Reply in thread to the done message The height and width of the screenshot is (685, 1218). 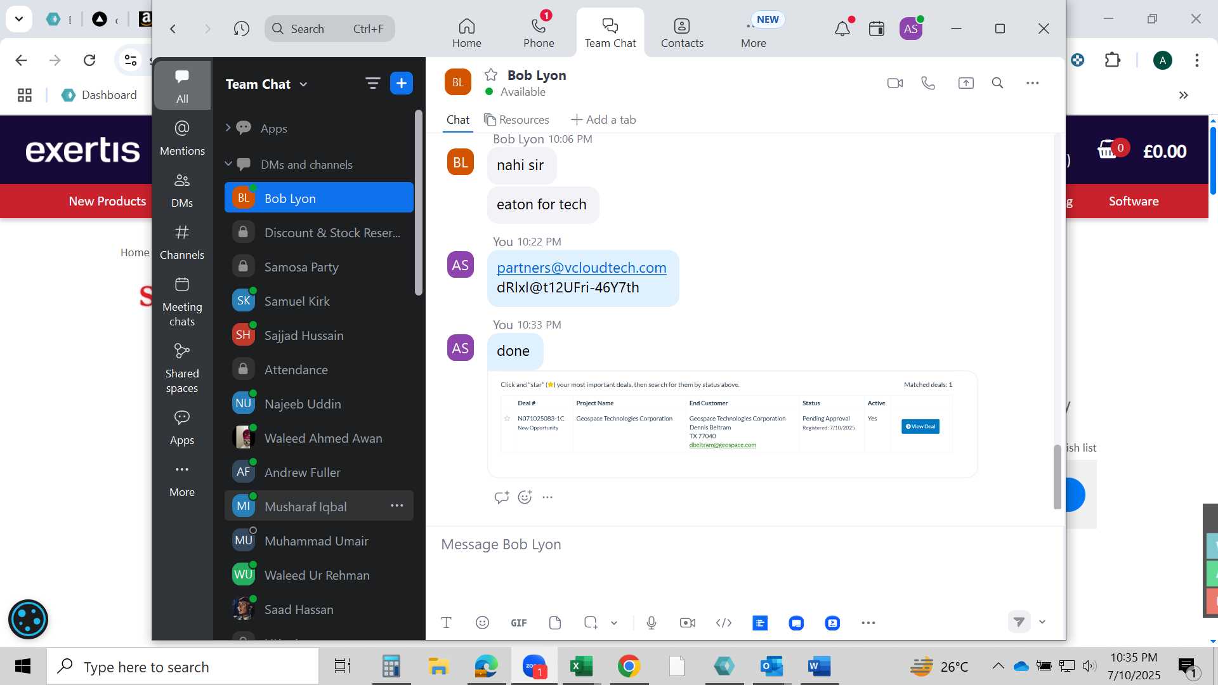502,497
